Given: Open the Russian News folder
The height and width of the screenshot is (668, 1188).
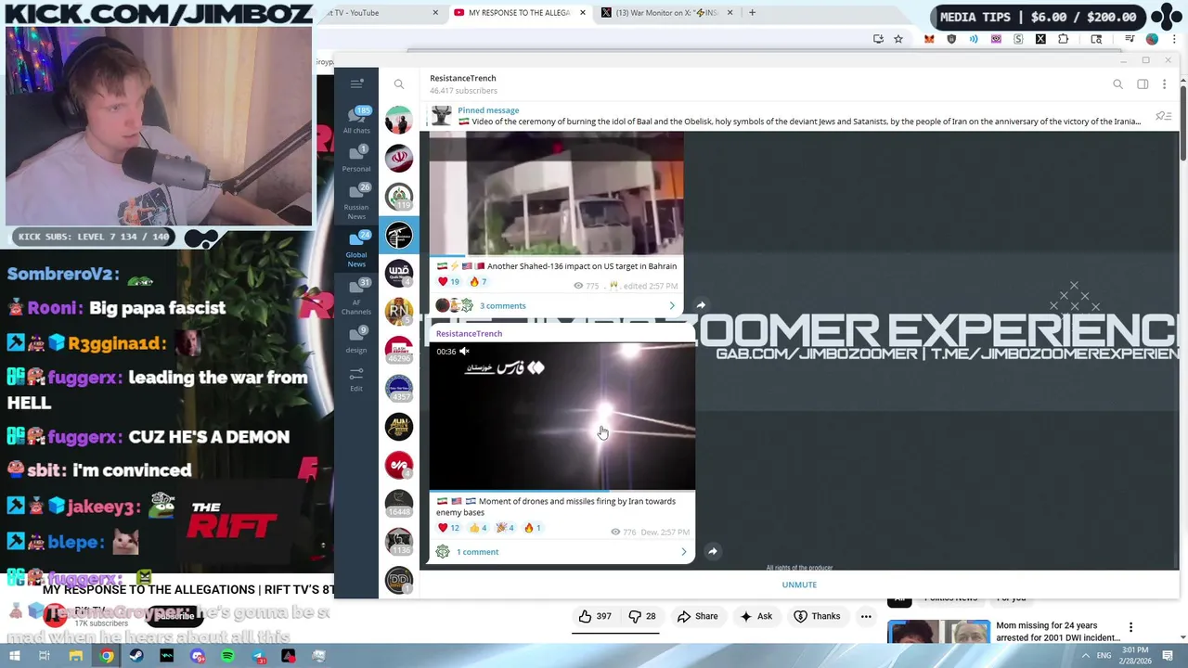Looking at the screenshot, I should (356, 201).
